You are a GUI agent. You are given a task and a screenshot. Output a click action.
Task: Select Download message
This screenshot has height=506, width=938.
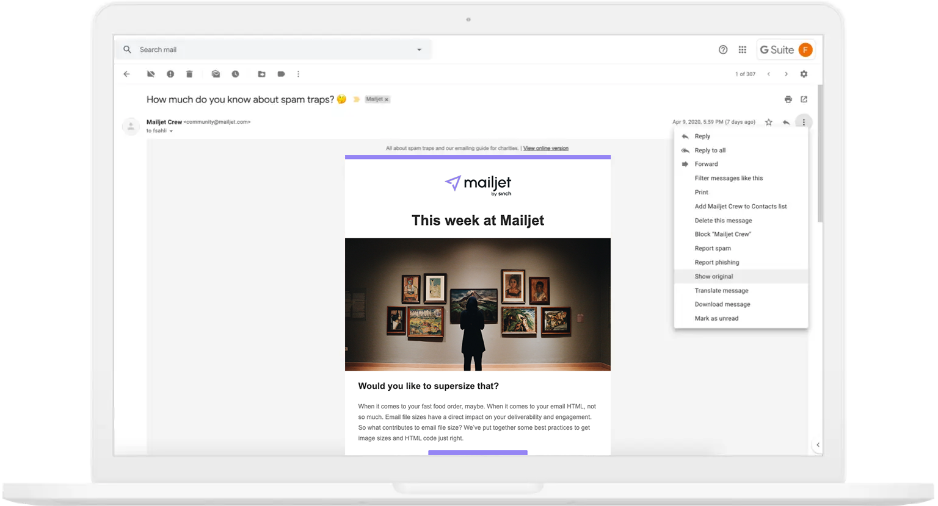[741, 304]
